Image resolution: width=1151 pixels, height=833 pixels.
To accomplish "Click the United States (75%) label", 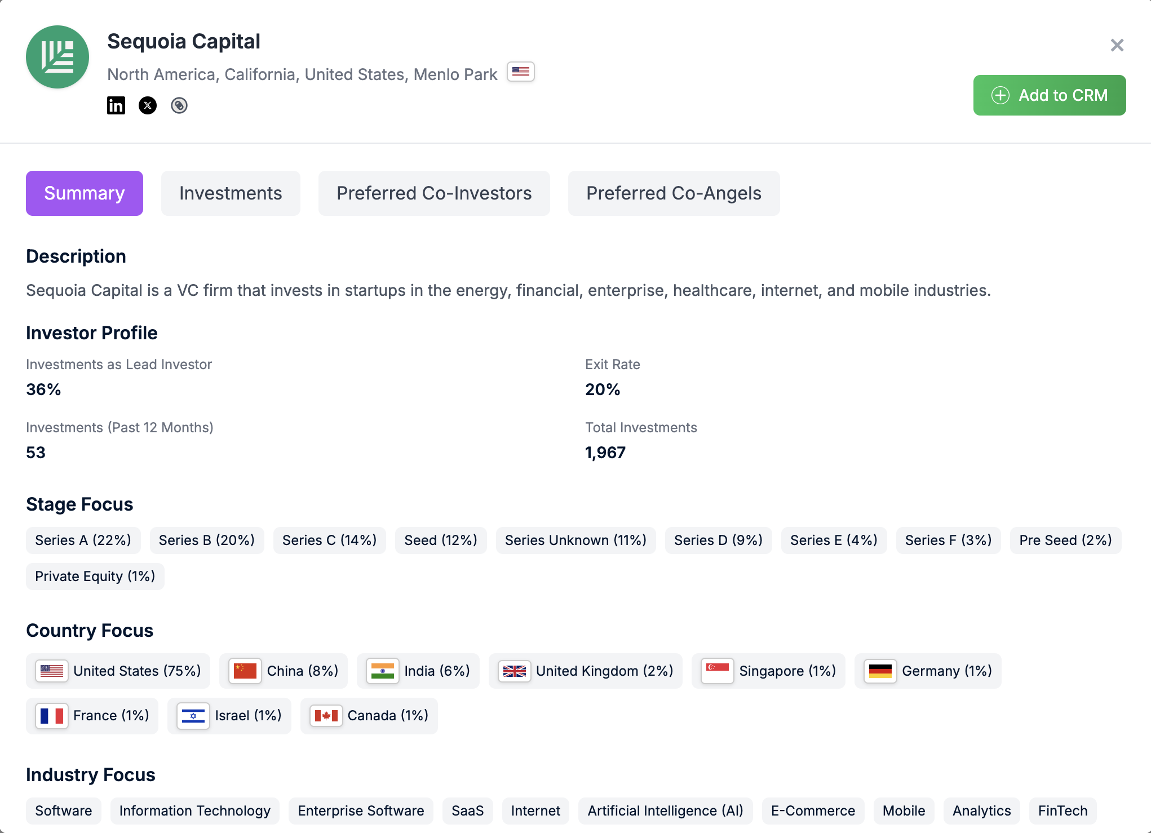I will (138, 671).
